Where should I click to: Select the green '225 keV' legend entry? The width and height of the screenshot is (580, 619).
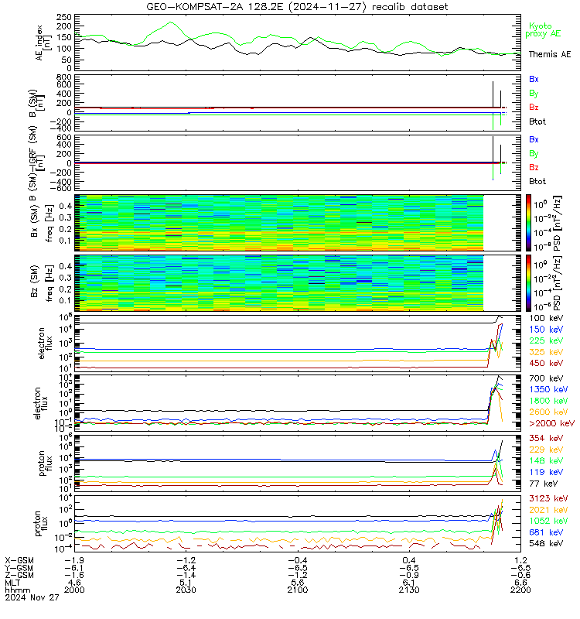click(x=546, y=340)
